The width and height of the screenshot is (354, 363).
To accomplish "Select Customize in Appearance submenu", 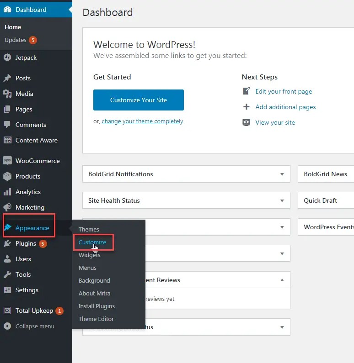I will click(x=92, y=242).
